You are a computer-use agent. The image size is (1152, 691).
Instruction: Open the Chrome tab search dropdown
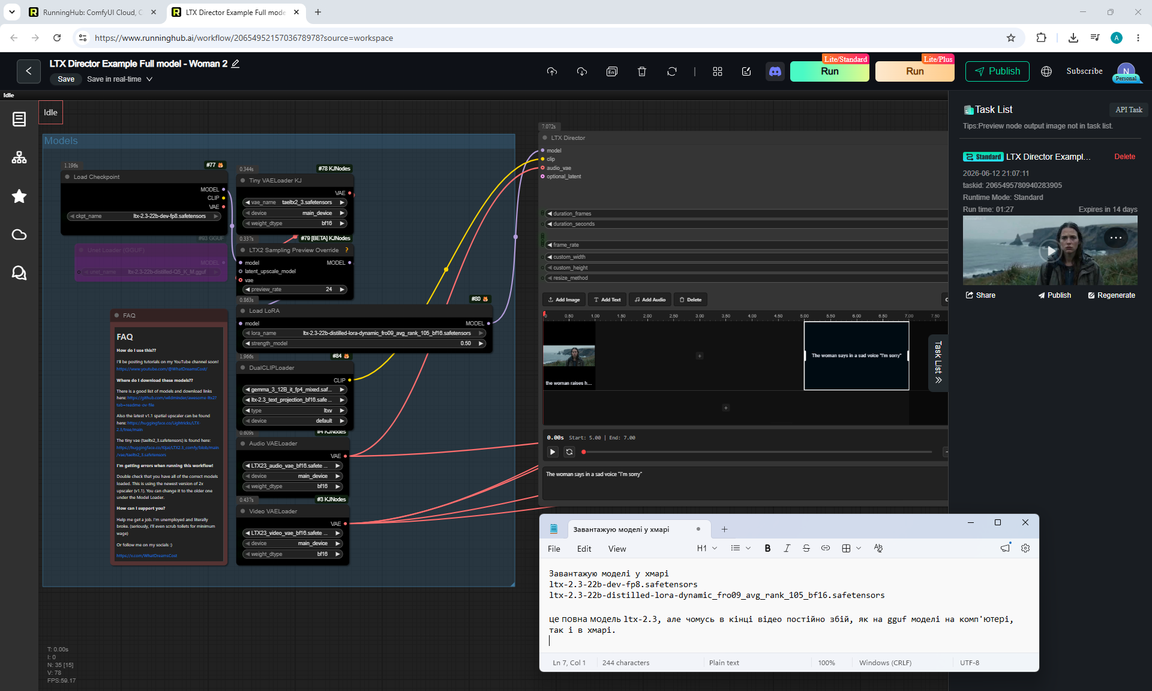[12, 12]
